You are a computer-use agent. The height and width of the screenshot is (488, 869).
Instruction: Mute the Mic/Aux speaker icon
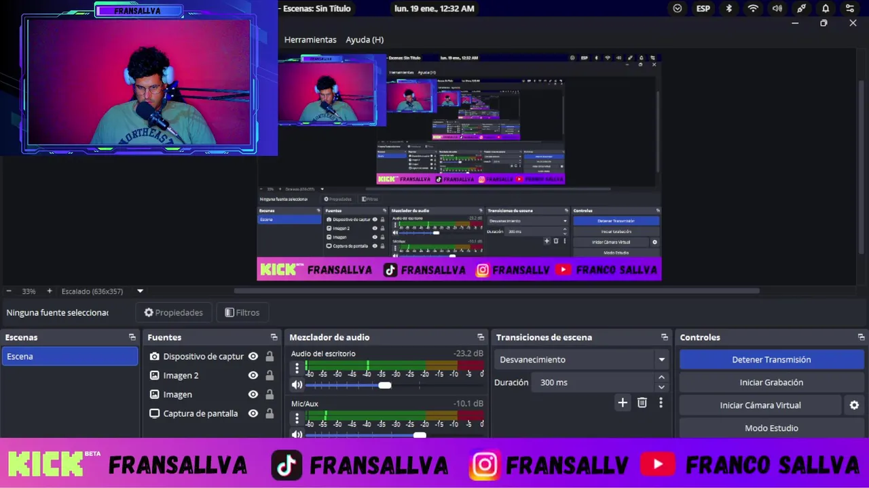[x=297, y=434]
